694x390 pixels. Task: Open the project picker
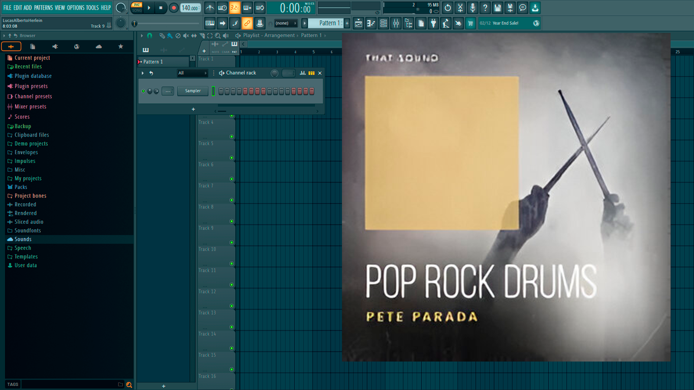421,23
